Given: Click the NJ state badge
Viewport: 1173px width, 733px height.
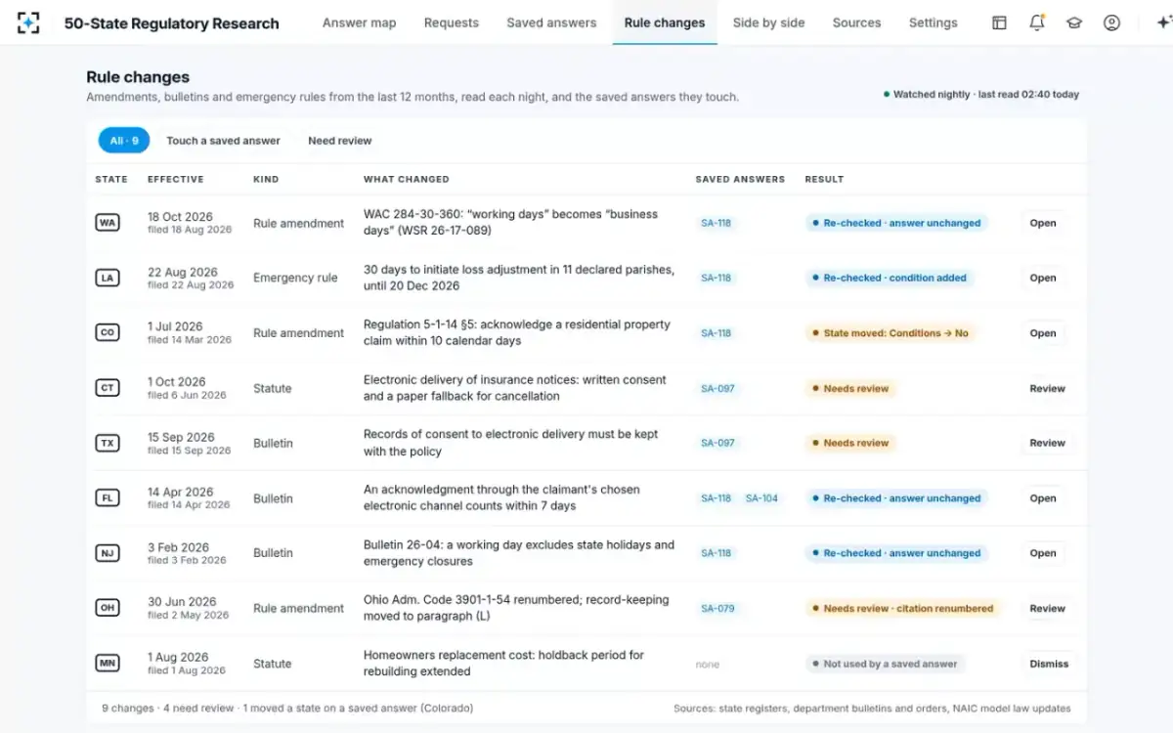Looking at the screenshot, I should click(x=108, y=553).
